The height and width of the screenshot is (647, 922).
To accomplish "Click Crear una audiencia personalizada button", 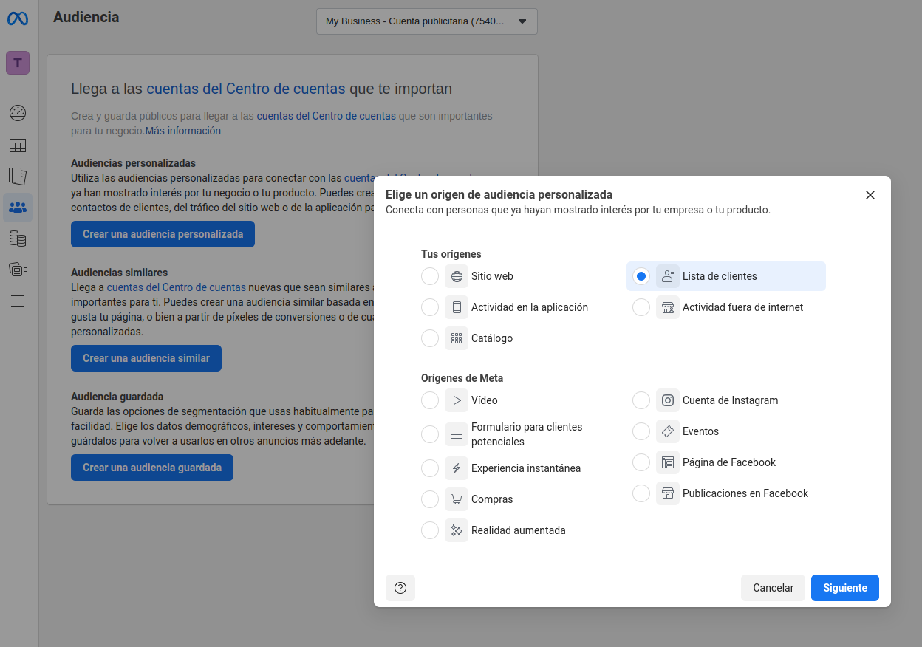I will [163, 234].
